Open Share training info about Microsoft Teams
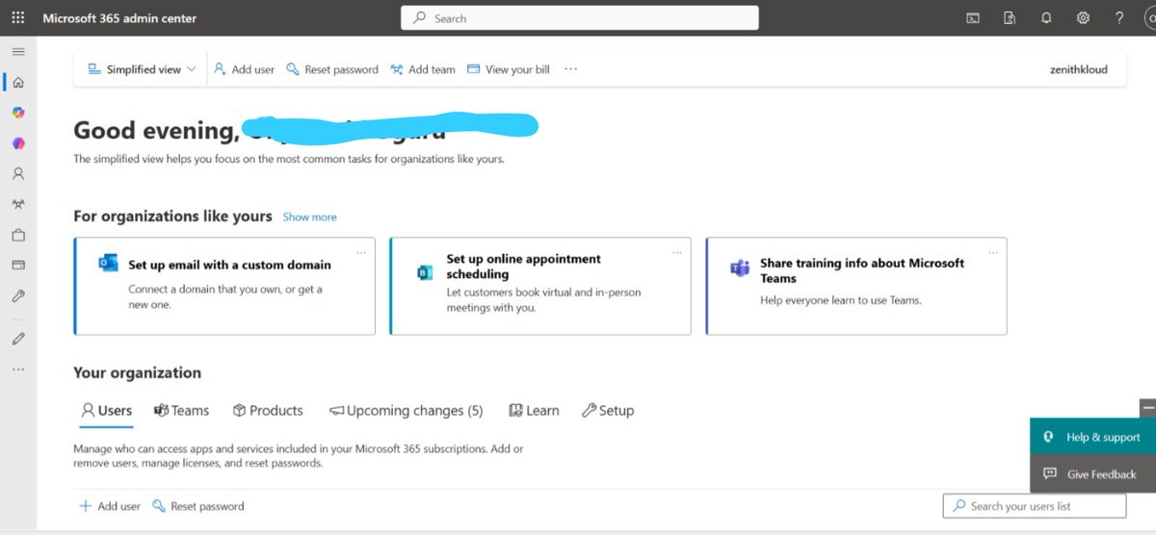This screenshot has width=1156, height=535. (856, 286)
